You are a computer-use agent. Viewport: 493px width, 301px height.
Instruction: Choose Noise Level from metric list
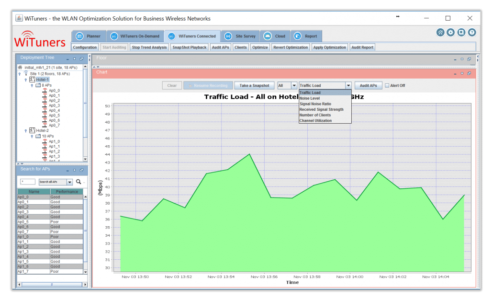coord(325,98)
